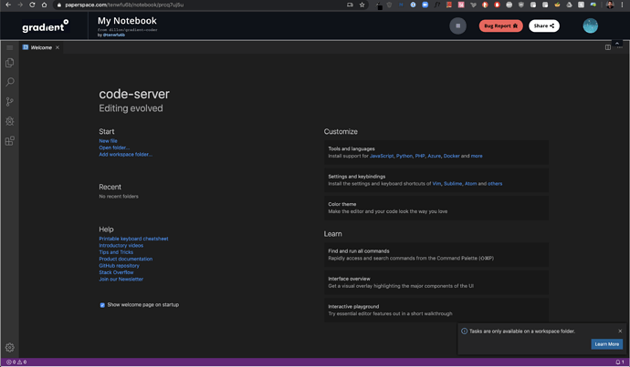
Task: Click Join our Newsletter link
Action: pos(121,280)
